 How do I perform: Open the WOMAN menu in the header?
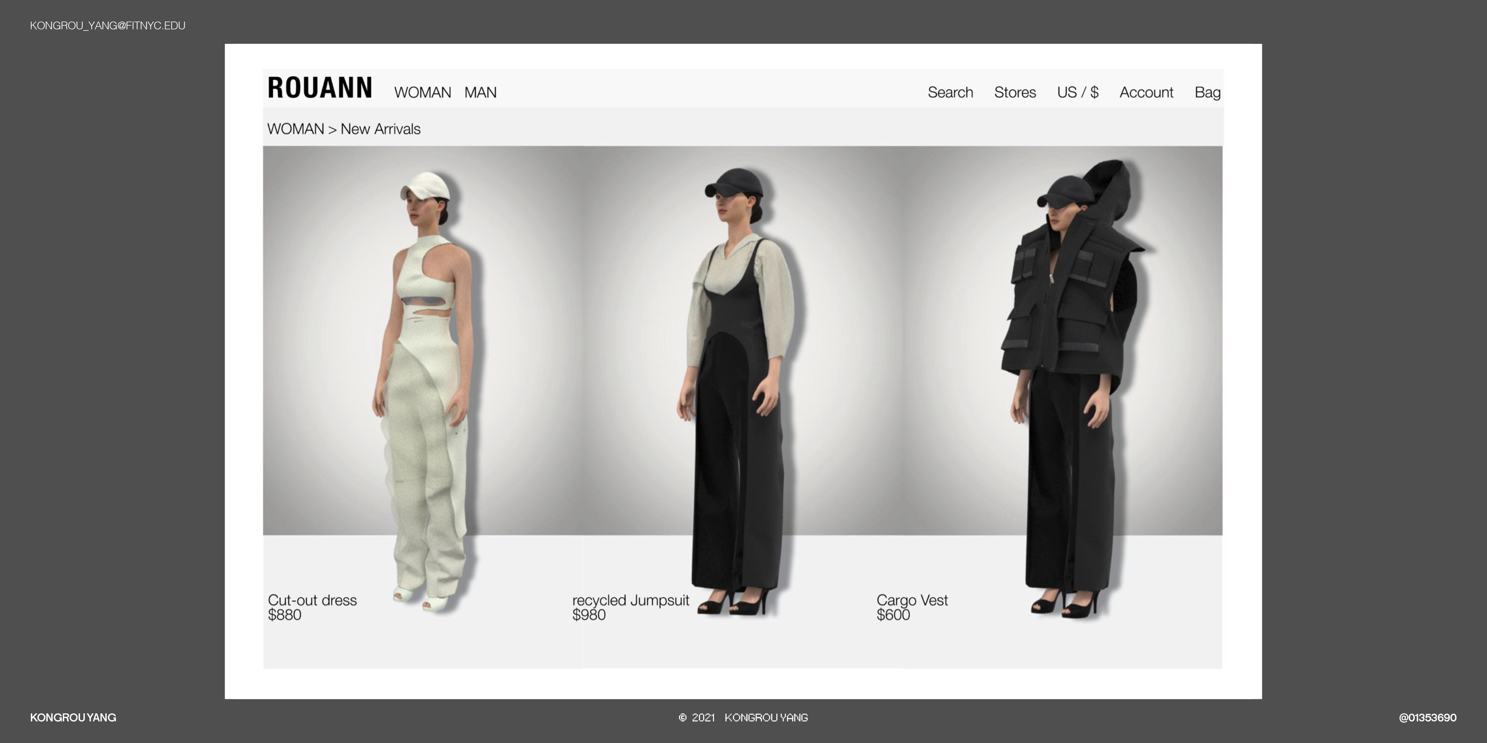click(422, 92)
